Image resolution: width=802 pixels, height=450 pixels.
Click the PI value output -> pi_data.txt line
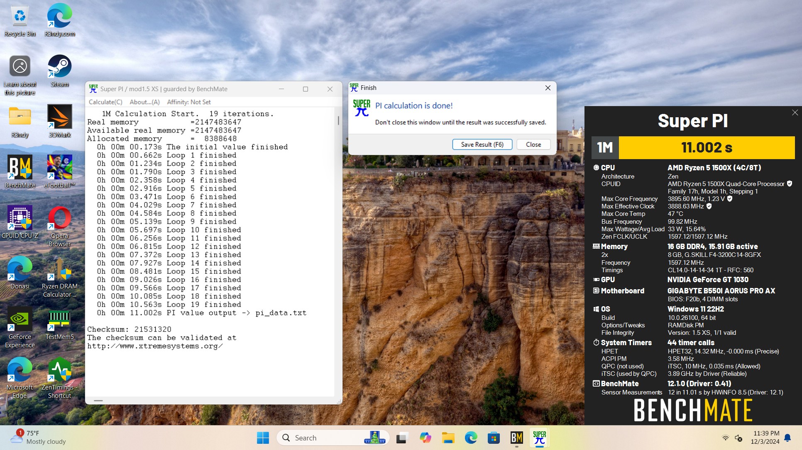pyautogui.click(x=202, y=313)
